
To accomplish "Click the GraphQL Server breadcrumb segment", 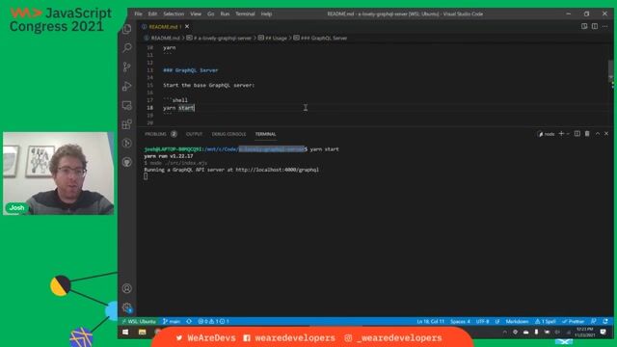I will 320,39.
